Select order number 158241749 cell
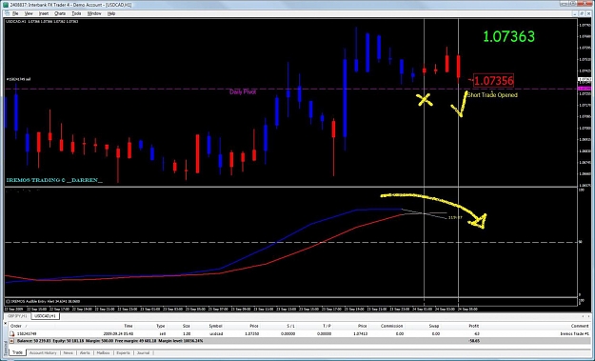This screenshot has width=595, height=361. point(27,333)
